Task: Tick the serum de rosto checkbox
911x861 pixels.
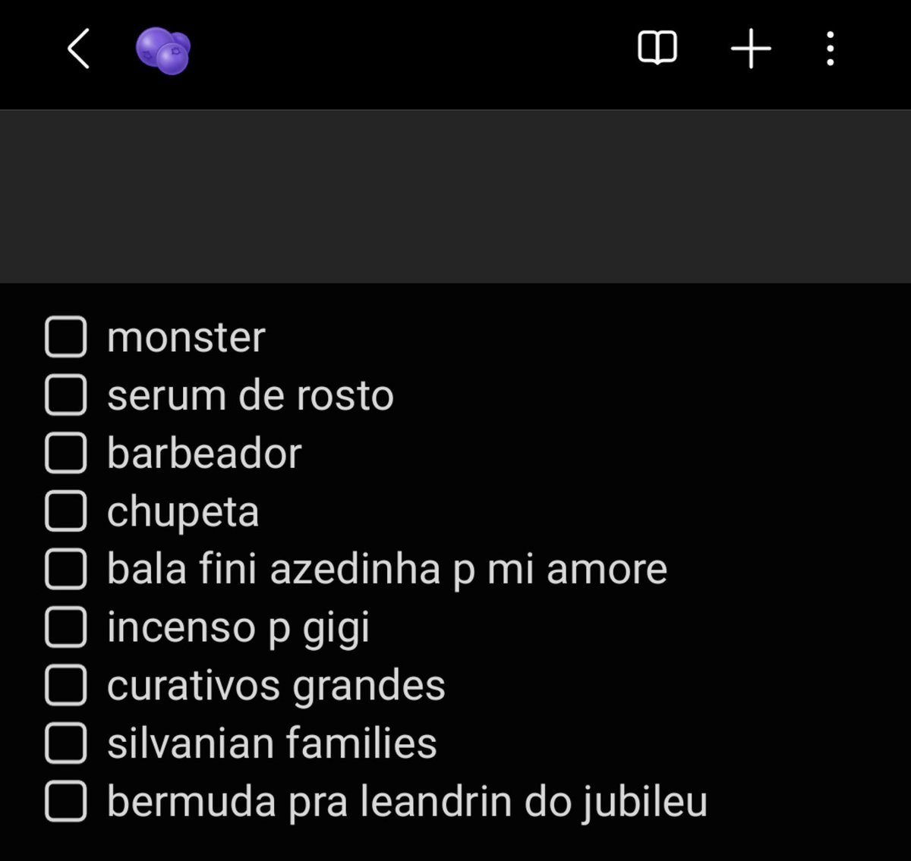Action: (65, 395)
